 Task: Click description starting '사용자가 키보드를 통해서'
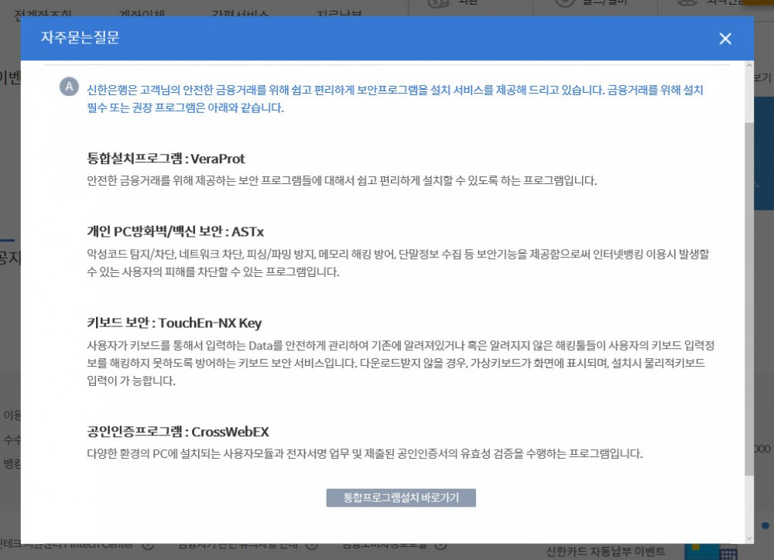click(401, 363)
